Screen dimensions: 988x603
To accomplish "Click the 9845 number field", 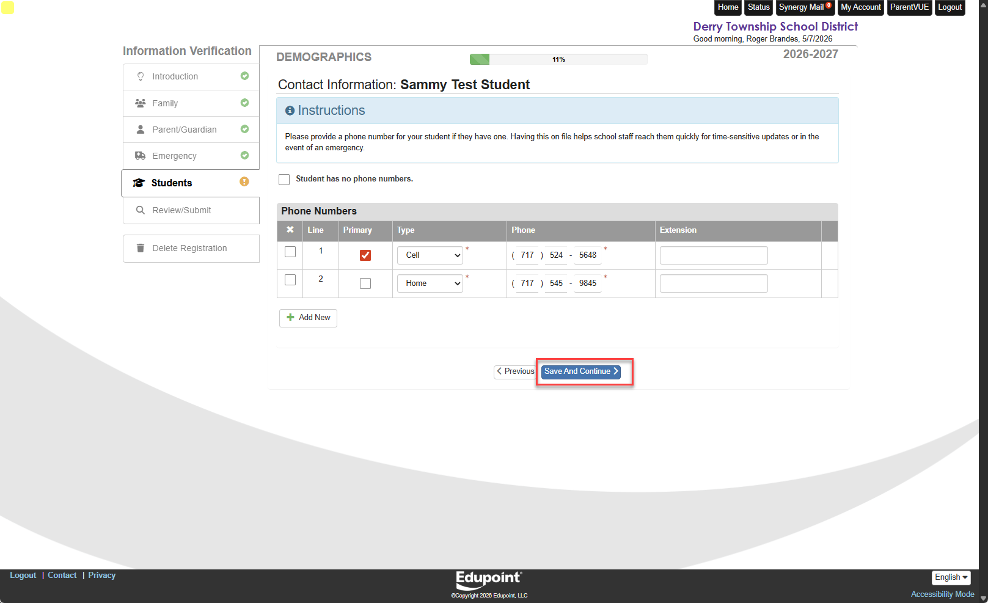I will (x=588, y=283).
